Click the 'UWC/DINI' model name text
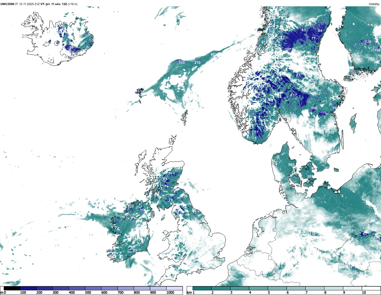The height and width of the screenshot is (295, 381). coord(7,4)
